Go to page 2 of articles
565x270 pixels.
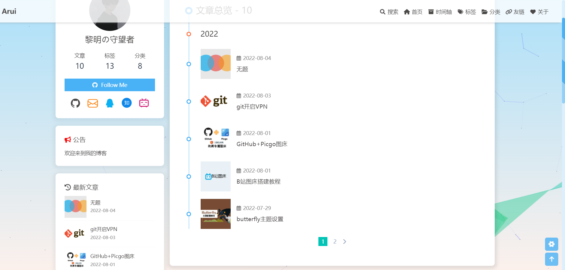tap(335, 241)
